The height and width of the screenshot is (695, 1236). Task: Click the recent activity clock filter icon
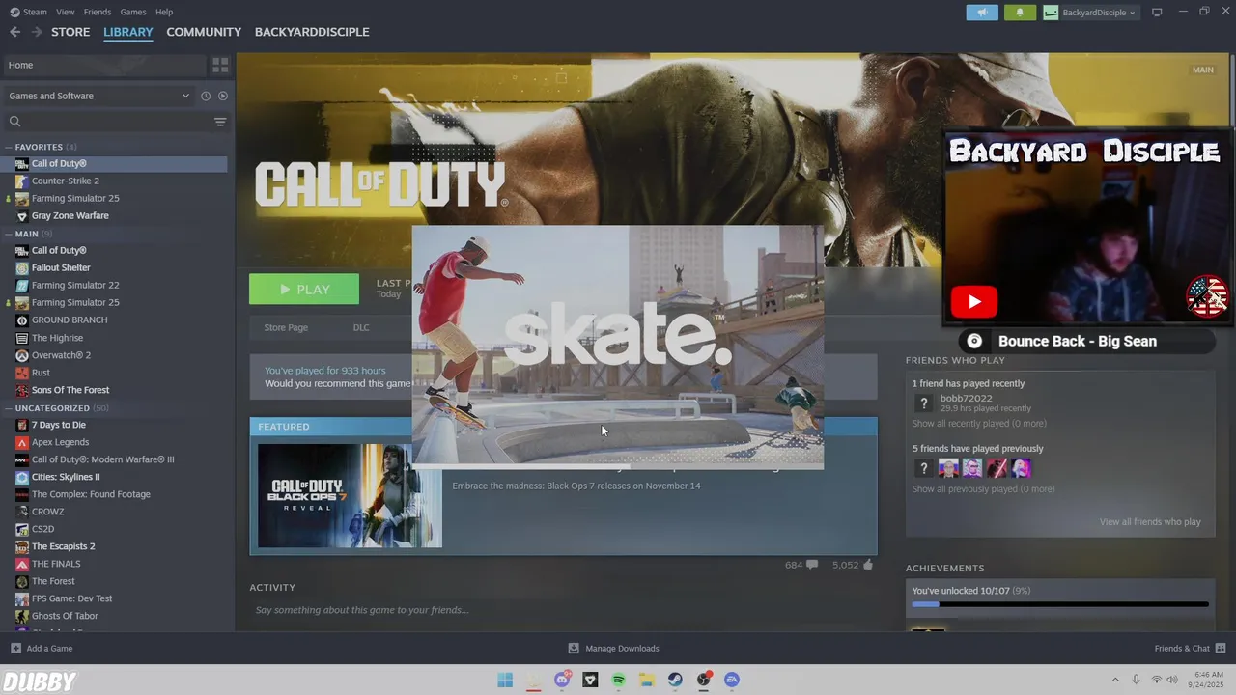click(x=206, y=96)
